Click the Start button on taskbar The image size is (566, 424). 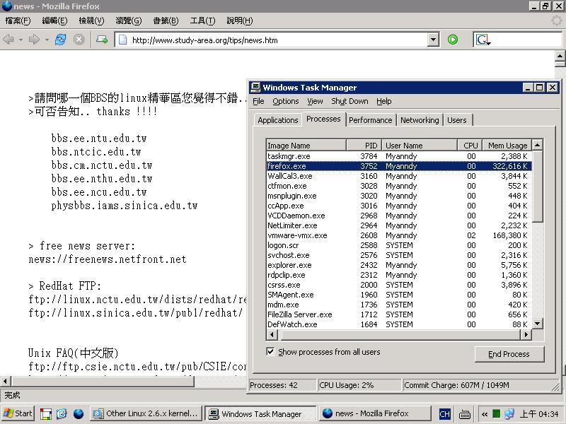(18, 414)
